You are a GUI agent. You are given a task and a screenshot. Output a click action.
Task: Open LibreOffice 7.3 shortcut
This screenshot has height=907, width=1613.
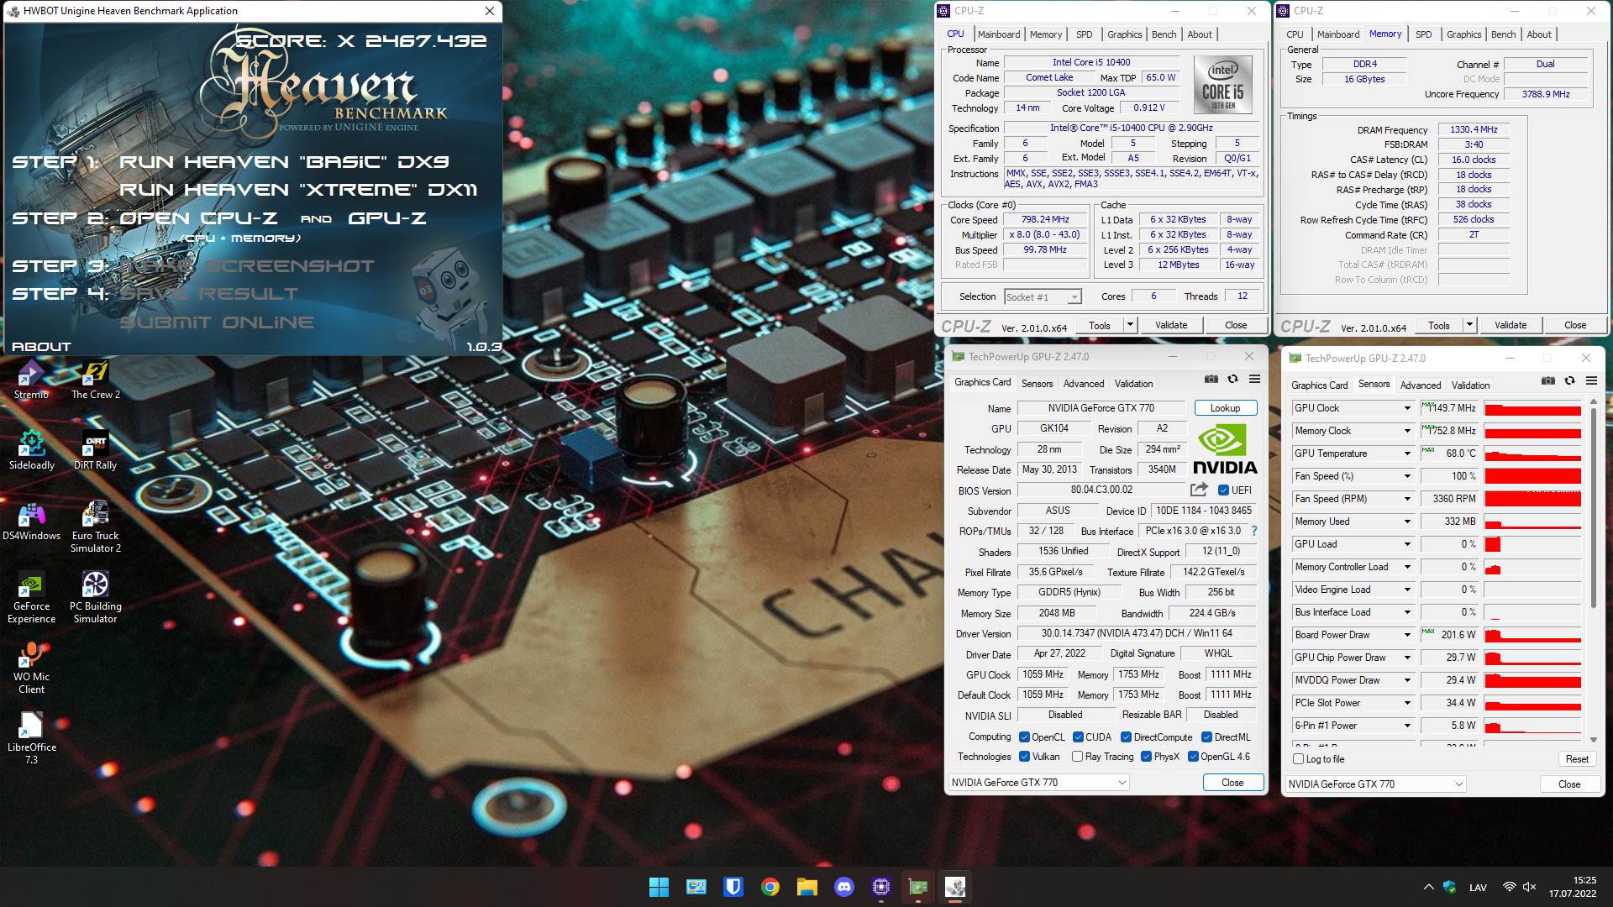[x=31, y=738]
